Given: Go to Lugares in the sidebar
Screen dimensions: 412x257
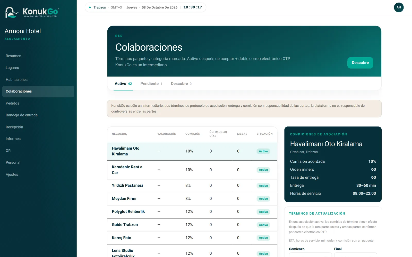Looking at the screenshot, I should [x=38, y=68].
